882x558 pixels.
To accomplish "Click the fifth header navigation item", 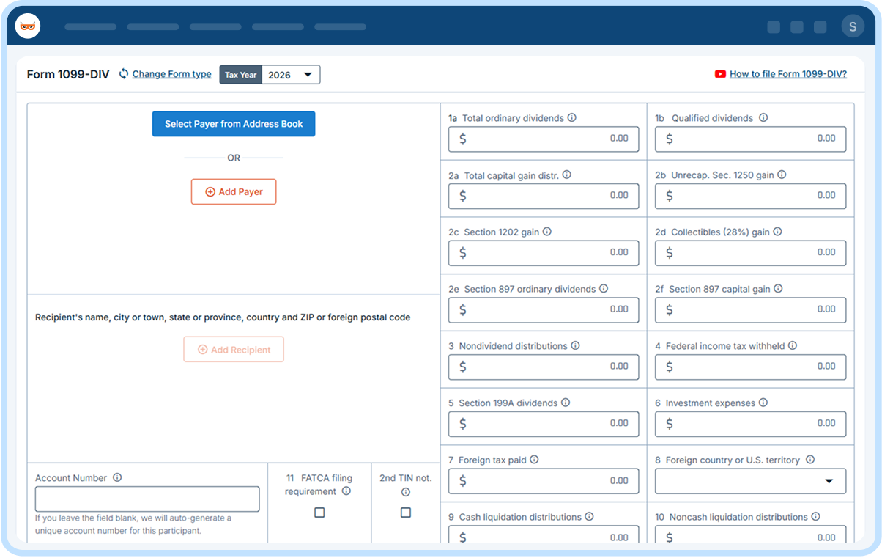I will pyautogui.click(x=341, y=27).
